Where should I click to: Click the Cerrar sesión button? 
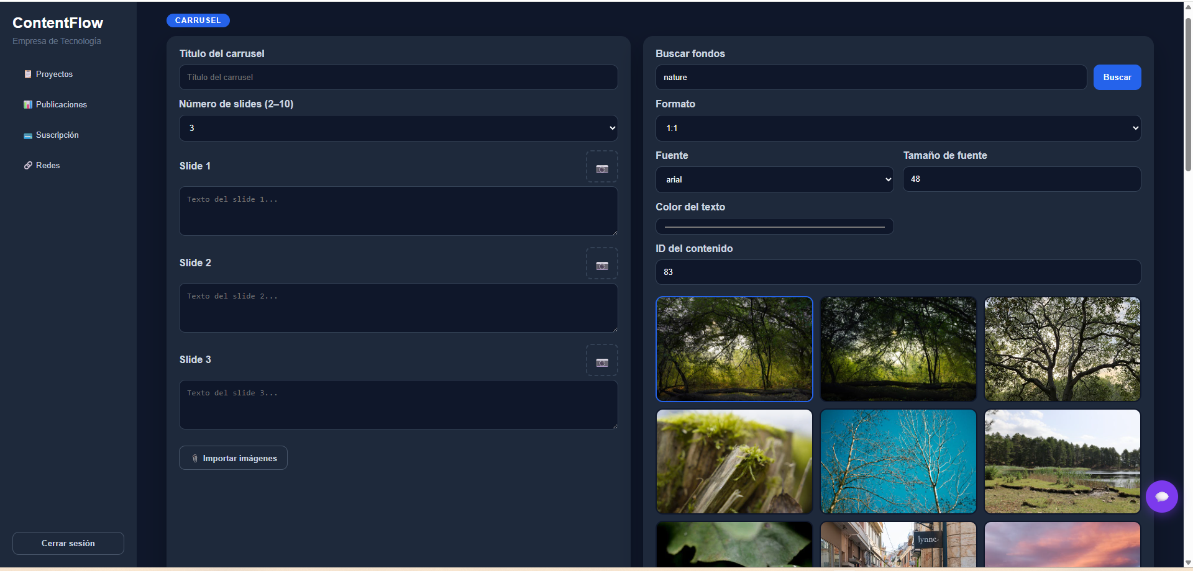point(68,543)
